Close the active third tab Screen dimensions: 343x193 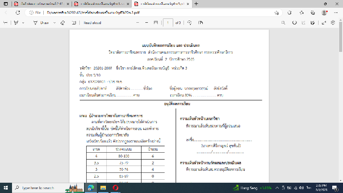pos(188,4)
